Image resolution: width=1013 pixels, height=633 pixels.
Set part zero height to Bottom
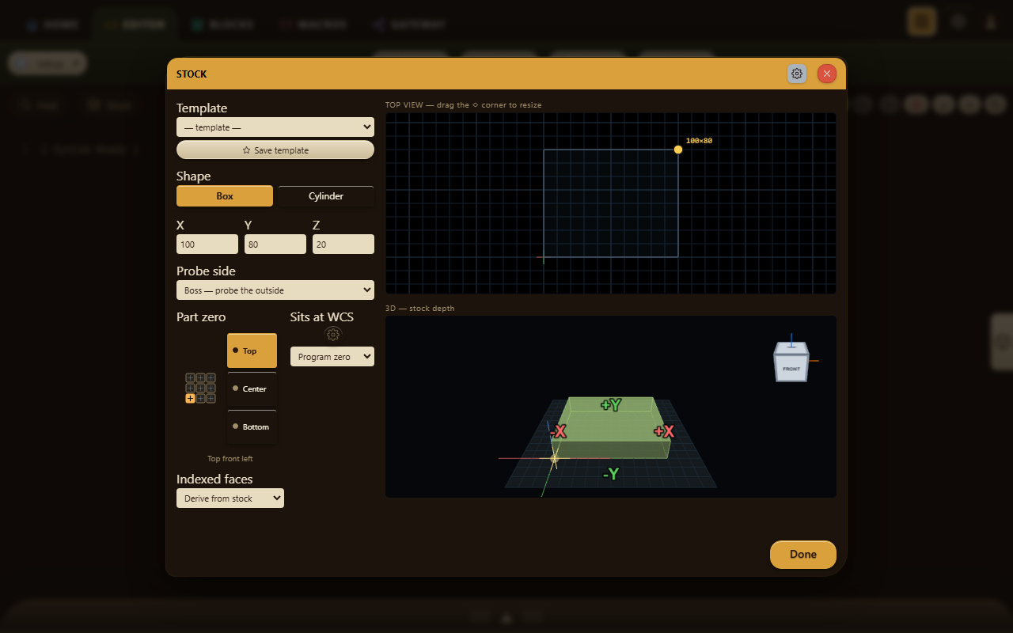pos(252,426)
